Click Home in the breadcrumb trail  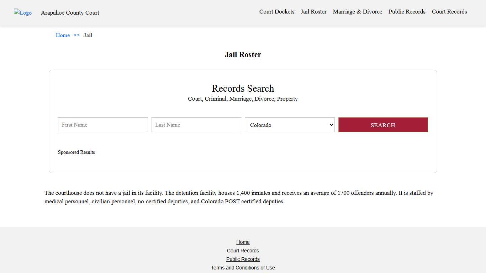[x=63, y=35]
